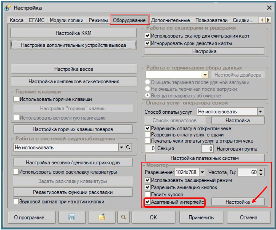
Task: Open the Пользователи tab
Action: pos(211,20)
